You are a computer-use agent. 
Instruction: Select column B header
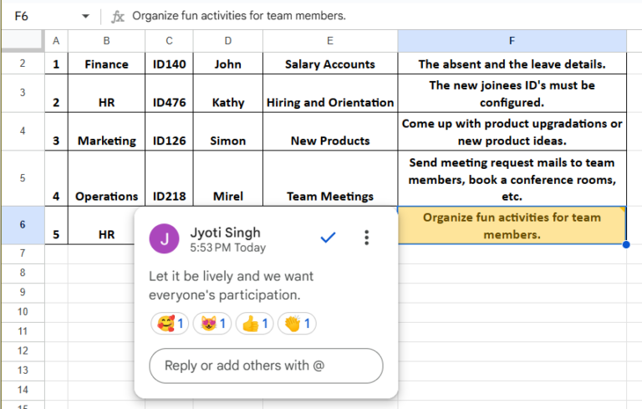(x=106, y=41)
